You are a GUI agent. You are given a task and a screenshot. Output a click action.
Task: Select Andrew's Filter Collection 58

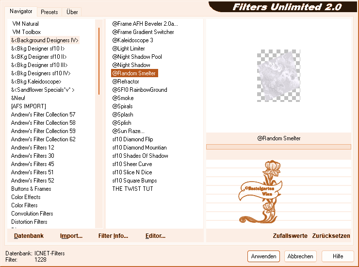point(43,123)
